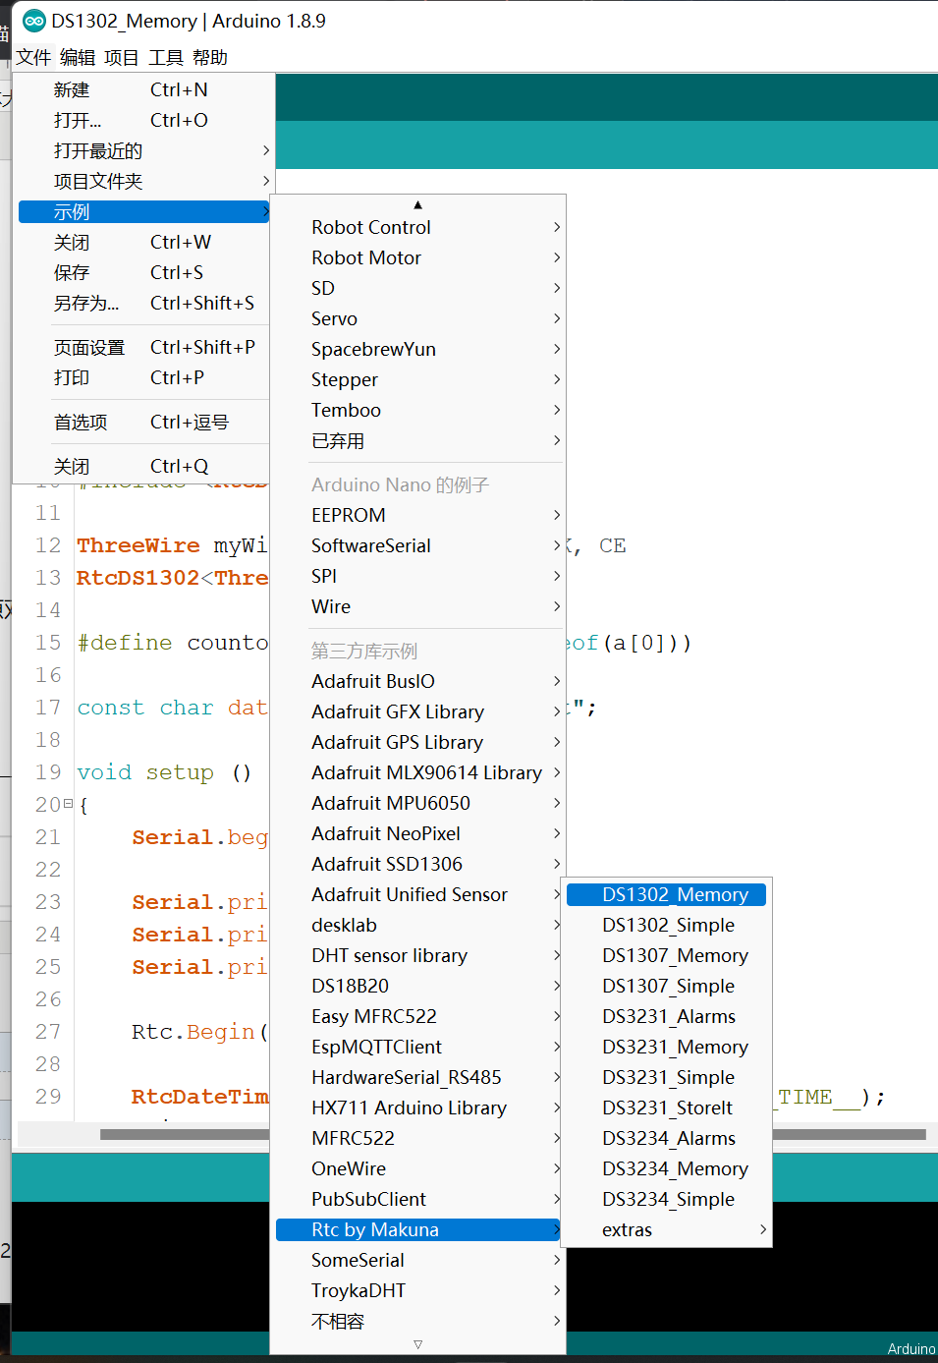This screenshot has width=938, height=1363.
Task: Open the DS3234_Simple example
Action: click(x=666, y=1199)
